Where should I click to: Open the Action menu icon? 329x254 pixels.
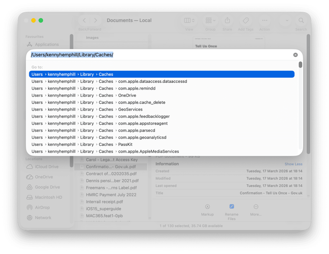click(x=265, y=20)
